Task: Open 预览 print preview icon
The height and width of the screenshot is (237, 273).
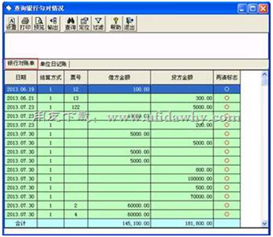Action: click(x=39, y=23)
